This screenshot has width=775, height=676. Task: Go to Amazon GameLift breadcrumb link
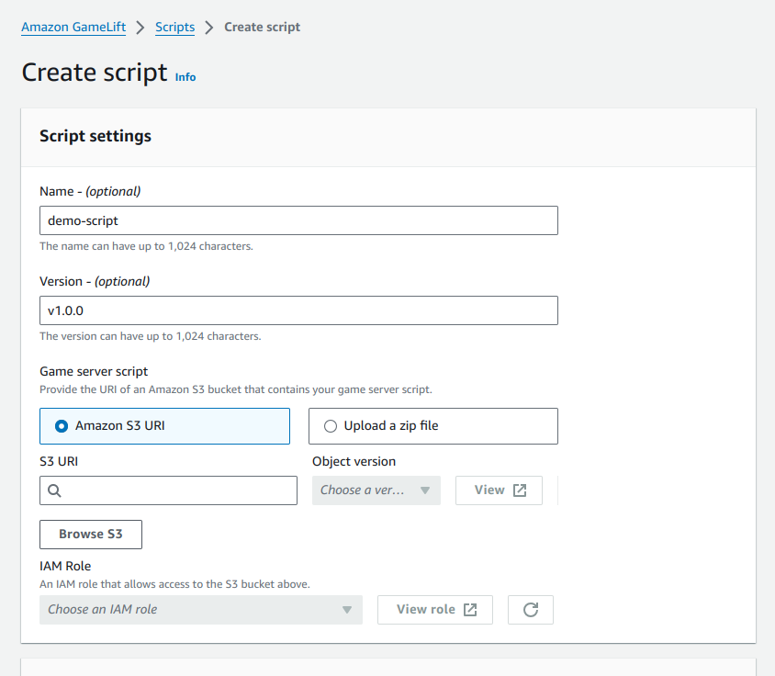[x=73, y=28]
